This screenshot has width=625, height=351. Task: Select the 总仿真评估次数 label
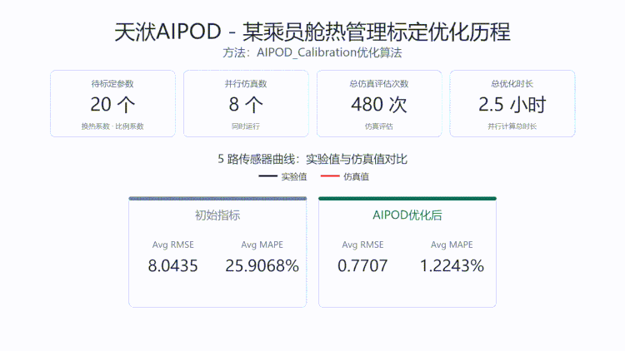tap(379, 83)
